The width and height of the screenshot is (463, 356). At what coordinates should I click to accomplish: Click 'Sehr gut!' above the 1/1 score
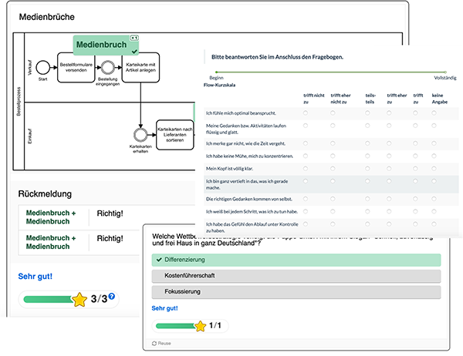164,308
